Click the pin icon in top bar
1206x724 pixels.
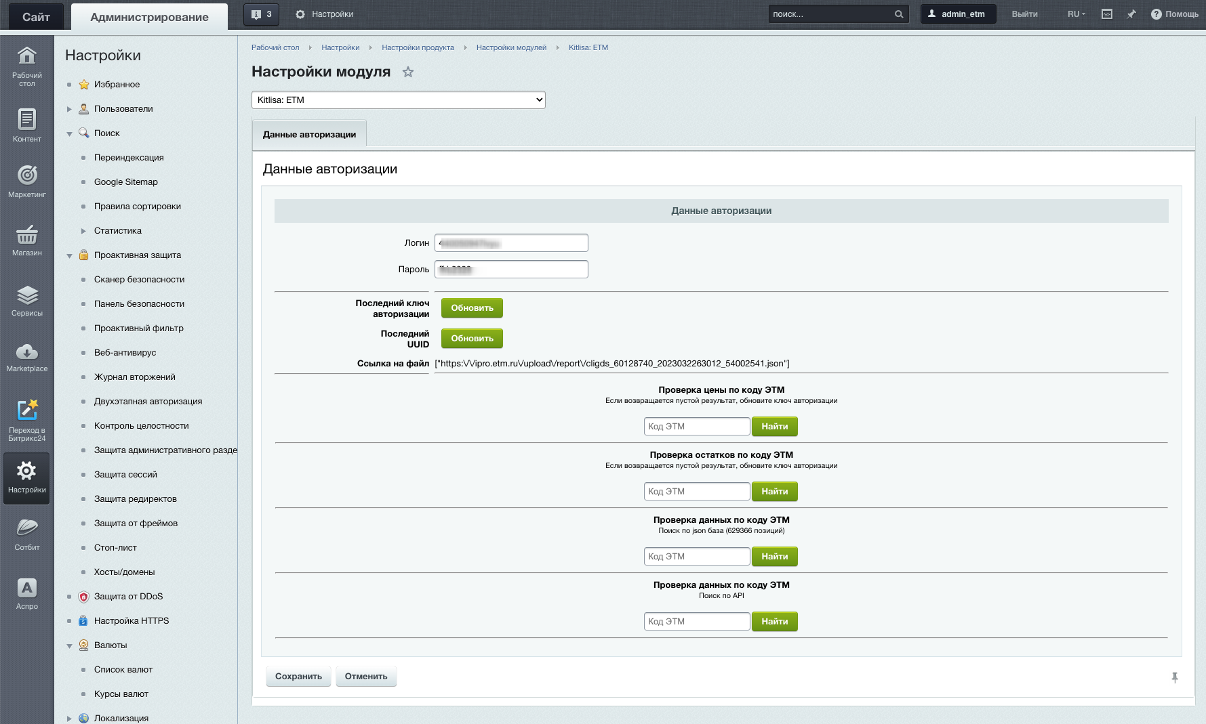[x=1131, y=14]
